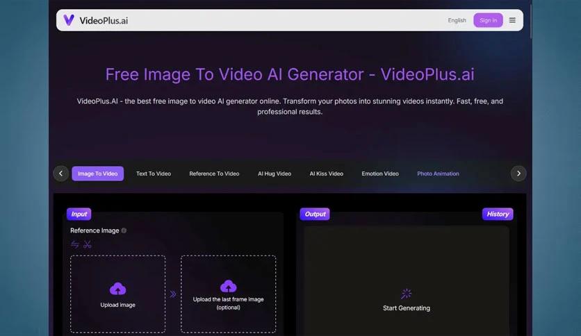Open the English language selector
Image resolution: width=581 pixels, height=336 pixels.
tap(457, 20)
